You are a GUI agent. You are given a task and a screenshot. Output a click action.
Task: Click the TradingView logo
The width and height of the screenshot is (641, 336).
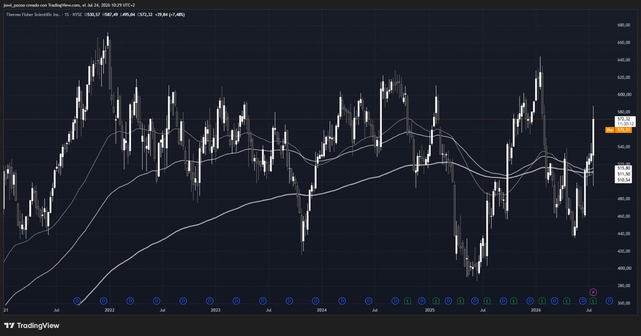pos(33,325)
